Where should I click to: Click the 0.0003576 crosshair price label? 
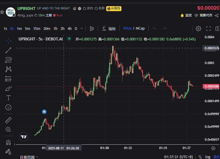coord(211,48)
